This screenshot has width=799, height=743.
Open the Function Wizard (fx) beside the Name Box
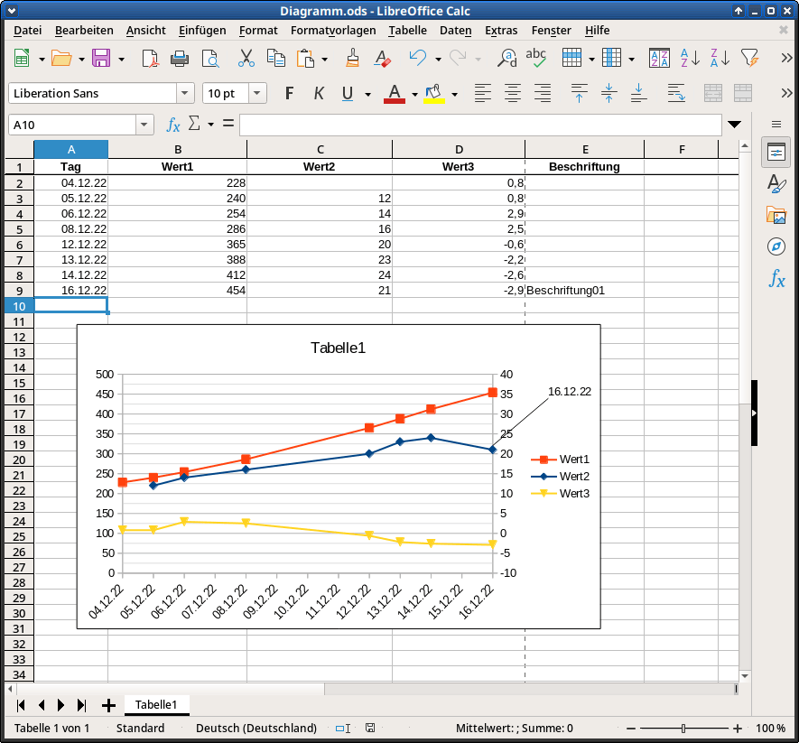173,125
